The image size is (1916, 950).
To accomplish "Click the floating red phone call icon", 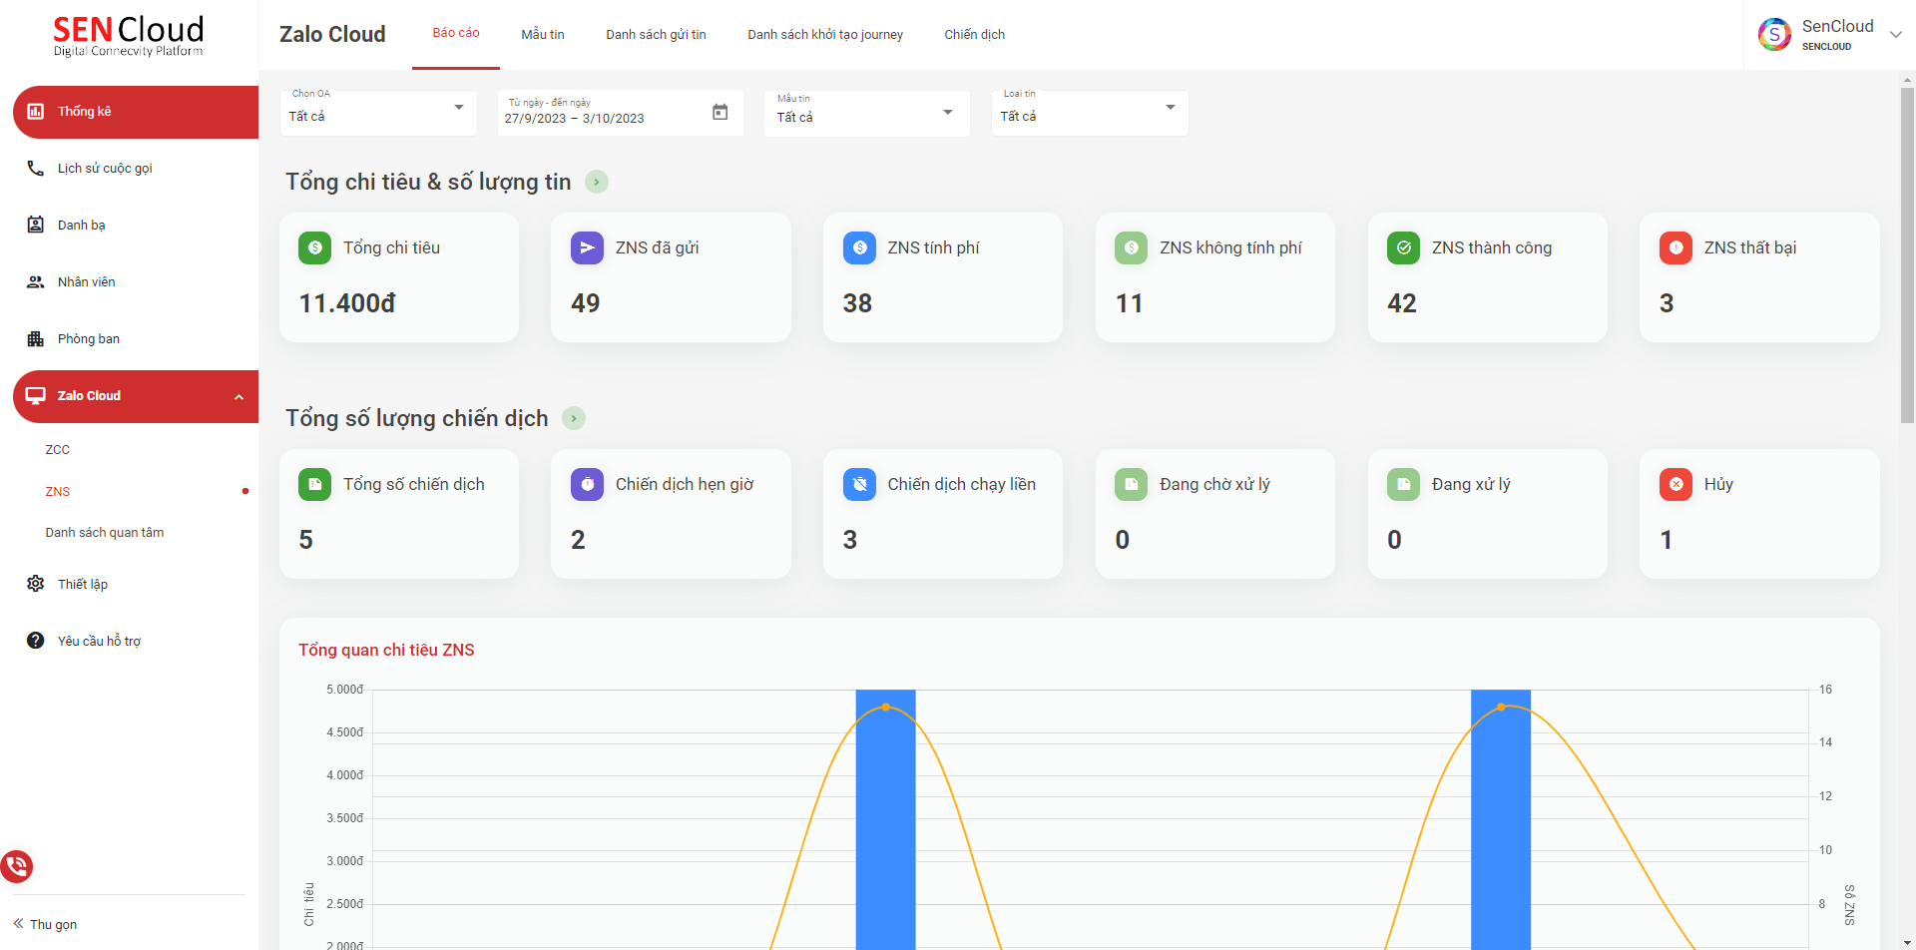I will pos(17,865).
